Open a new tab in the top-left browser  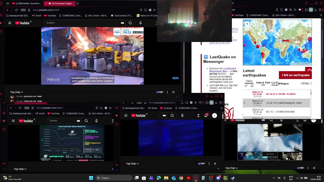coord(78,4)
